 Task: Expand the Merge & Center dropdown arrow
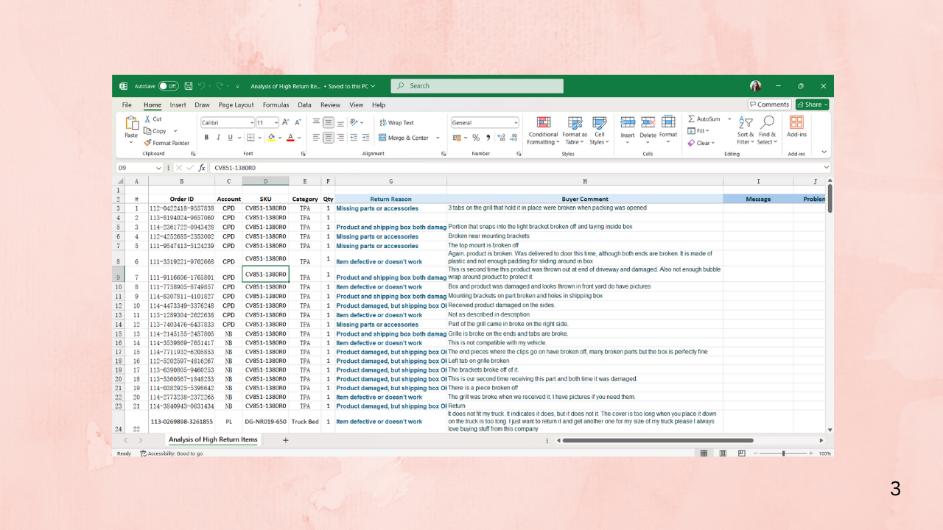(x=438, y=138)
